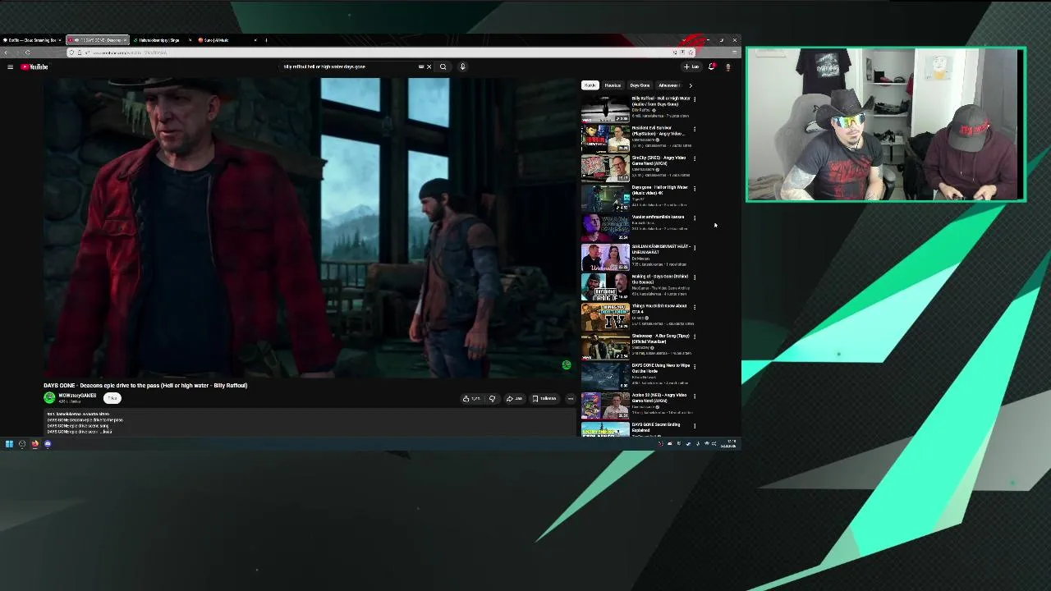
Task: Open DAYS GONE Secret Ending Explained title
Action: [656, 427]
